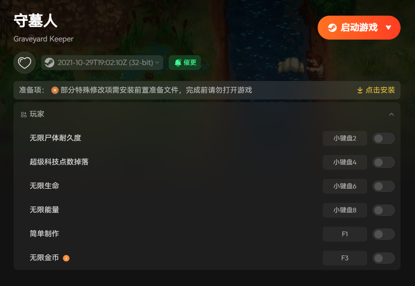415x286 pixels.
Task: Edit the F1 hotkey for 简单制作
Action: click(x=345, y=234)
